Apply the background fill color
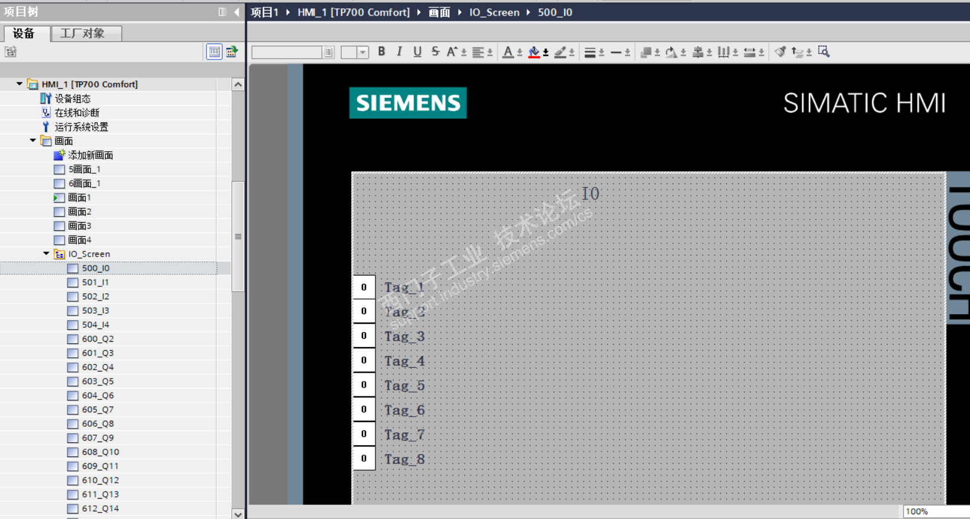Screen dimensions: 970x519 click(x=534, y=52)
